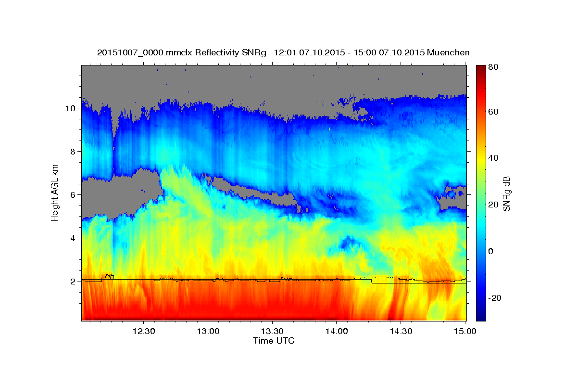Click the 13:30 time tick label
Screen dimensions: 577x385
tap(272, 332)
